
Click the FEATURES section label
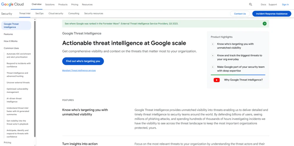(68, 100)
